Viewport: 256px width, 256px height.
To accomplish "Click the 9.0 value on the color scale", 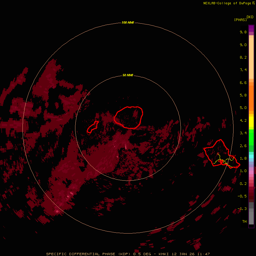I will tap(243, 45).
